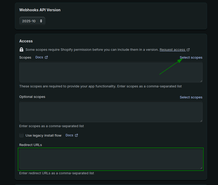Click Select scopes for the required Scopes
The width and height of the screenshot is (218, 185).
(x=191, y=57)
